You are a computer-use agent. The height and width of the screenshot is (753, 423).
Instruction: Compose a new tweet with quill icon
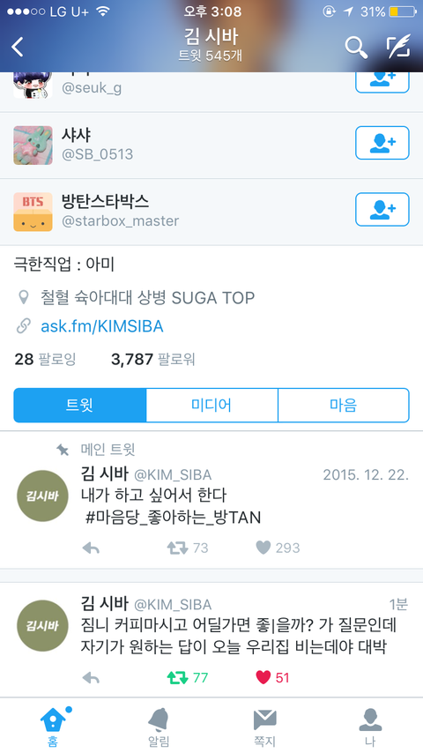pyautogui.click(x=398, y=46)
